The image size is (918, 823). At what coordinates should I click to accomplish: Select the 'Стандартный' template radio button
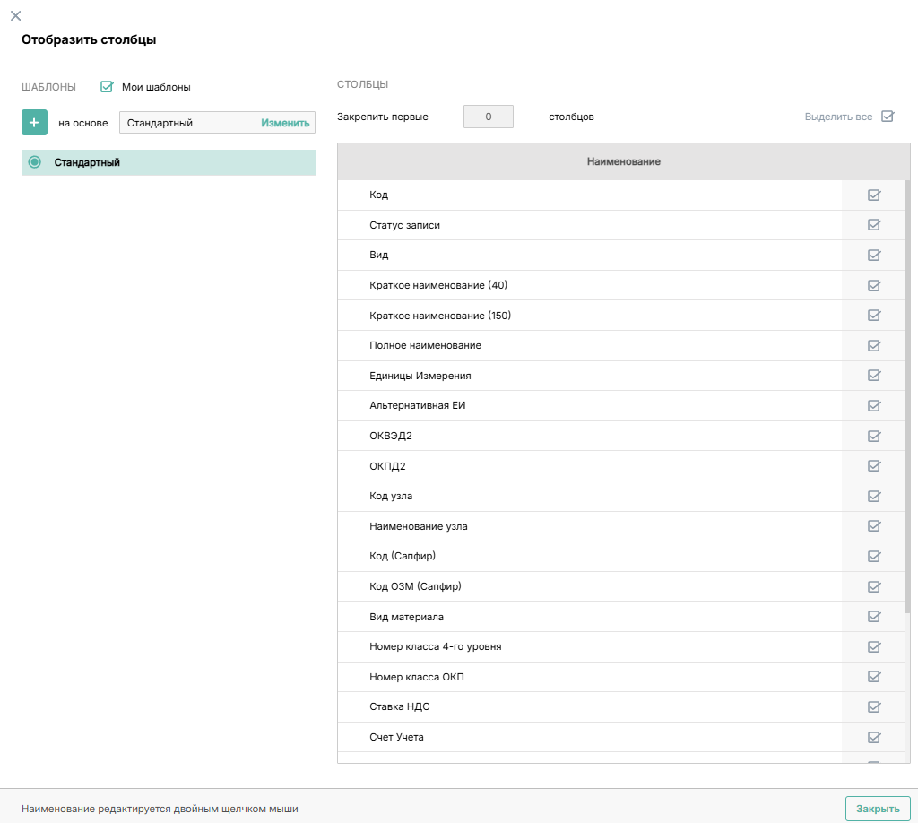35,162
